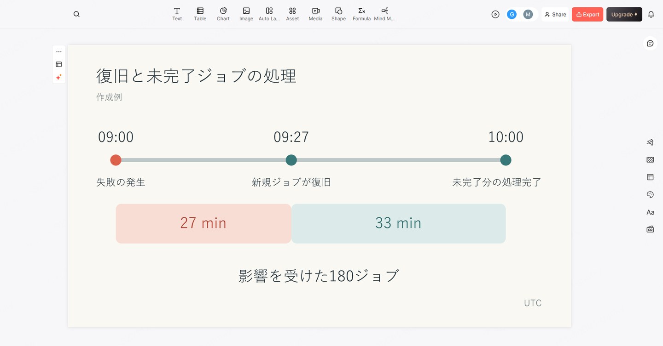Open the slide layout icon beside slide
This screenshot has height=346, width=663.
pos(59,64)
